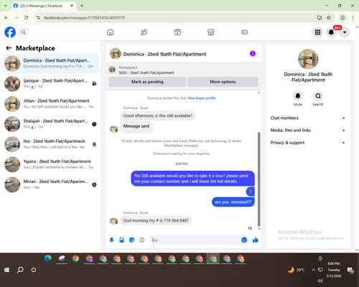The image size is (359, 287).
Task: Click the browser address bar URL
Action: click(84, 18)
